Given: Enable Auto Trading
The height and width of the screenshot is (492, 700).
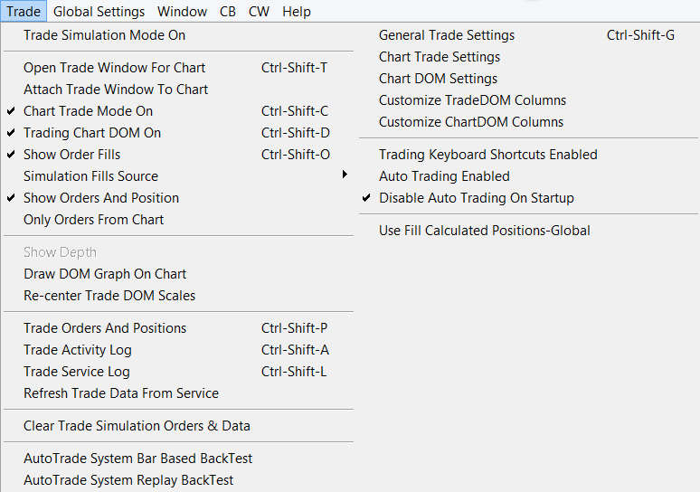Looking at the screenshot, I should click(x=444, y=176).
